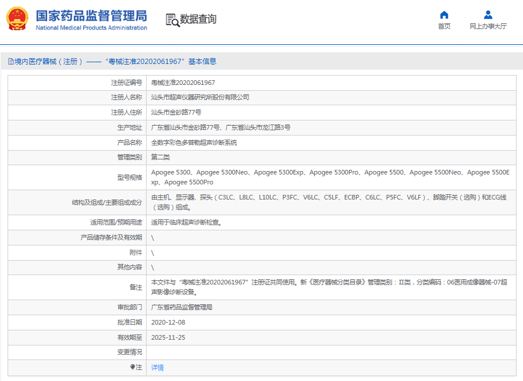
Task: Click the 生产地址 row label
Action: (129, 127)
